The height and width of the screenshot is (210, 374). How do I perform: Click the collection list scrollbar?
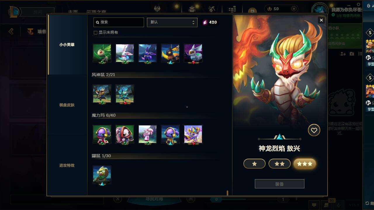coord(227,193)
